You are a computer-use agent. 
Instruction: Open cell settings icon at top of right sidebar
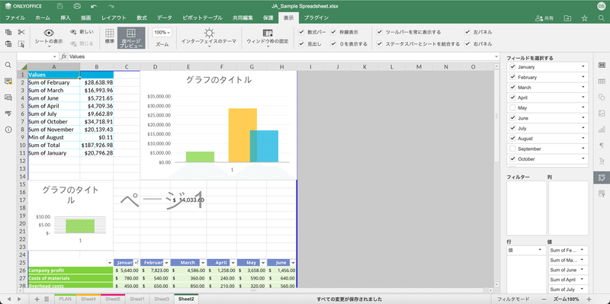click(x=602, y=65)
